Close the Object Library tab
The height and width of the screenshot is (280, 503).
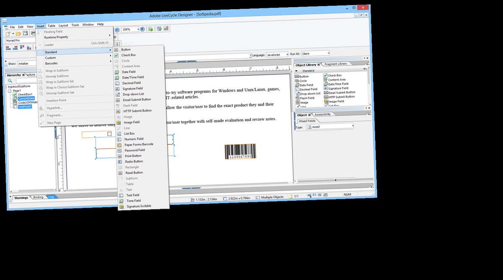click(319, 65)
